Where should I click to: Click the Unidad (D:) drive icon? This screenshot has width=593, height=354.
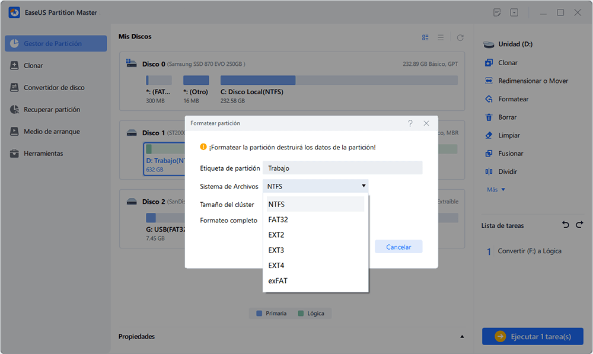tap(489, 44)
